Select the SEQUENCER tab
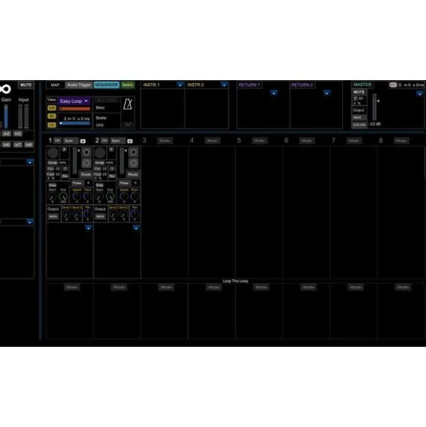The image size is (426, 427). point(107,85)
